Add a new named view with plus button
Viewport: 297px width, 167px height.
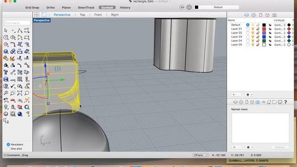234,147
